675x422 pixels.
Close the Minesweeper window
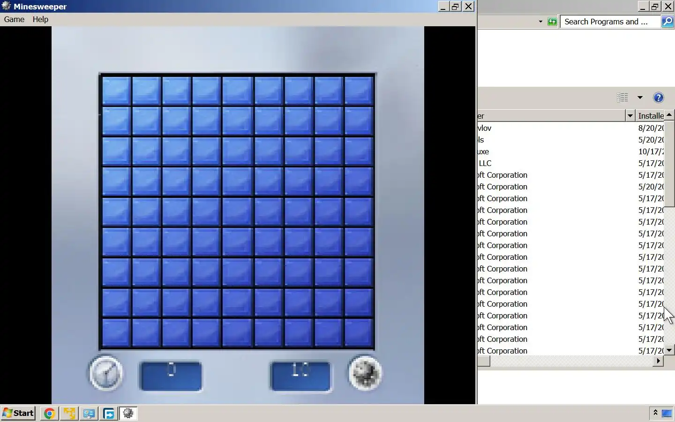coord(468,6)
